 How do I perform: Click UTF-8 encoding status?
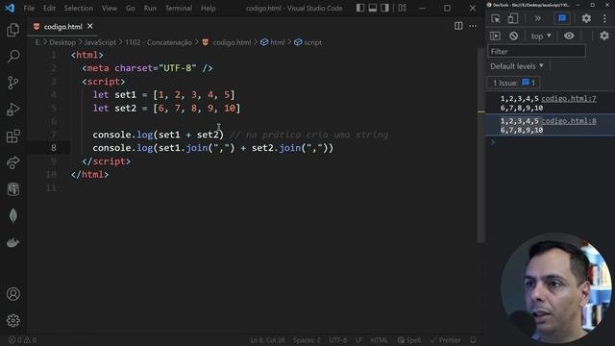(x=337, y=340)
